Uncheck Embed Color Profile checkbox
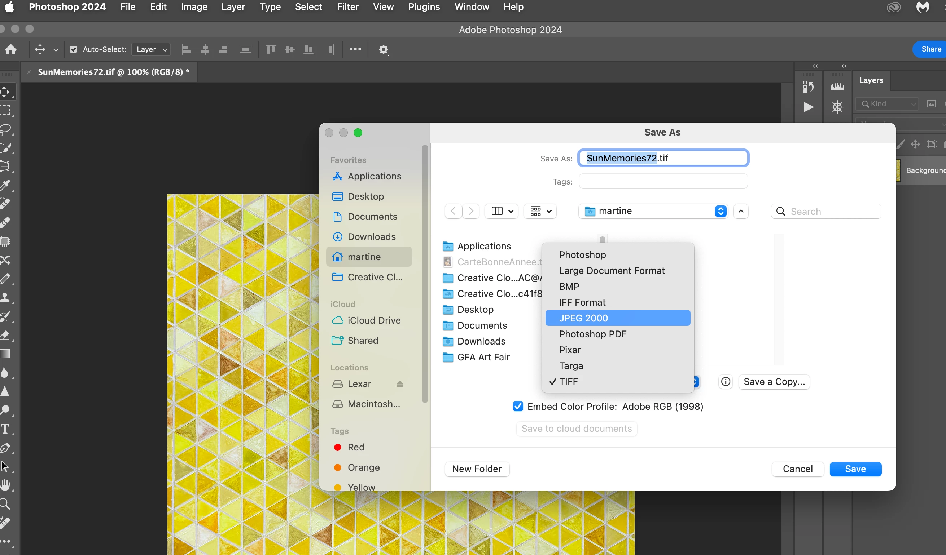Image resolution: width=946 pixels, height=555 pixels. 518,406
